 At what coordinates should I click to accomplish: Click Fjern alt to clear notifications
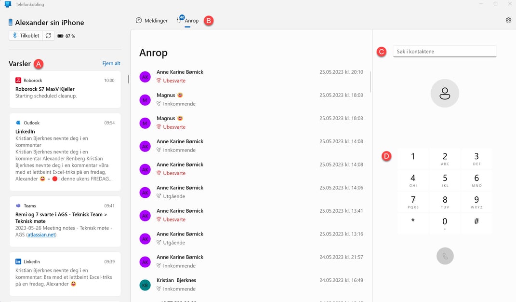coord(111,64)
